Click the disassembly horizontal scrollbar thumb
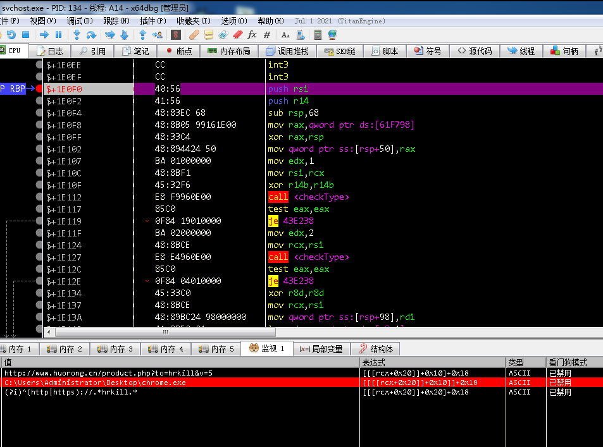 165,331
